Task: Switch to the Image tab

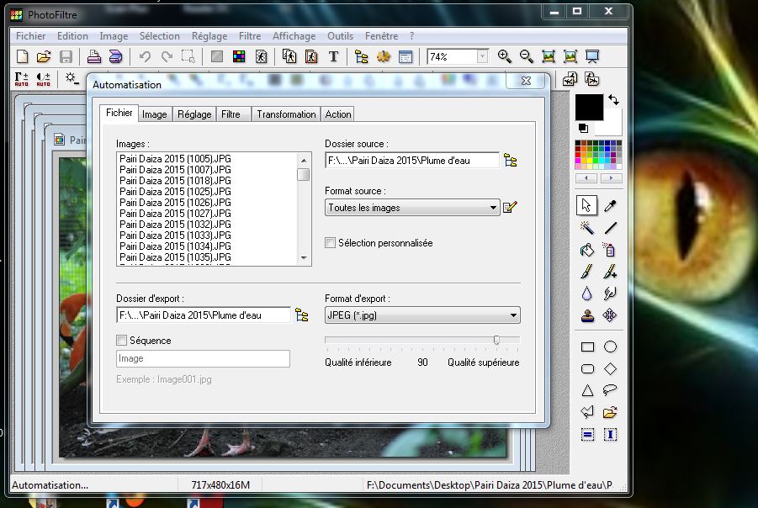Action: [x=154, y=114]
